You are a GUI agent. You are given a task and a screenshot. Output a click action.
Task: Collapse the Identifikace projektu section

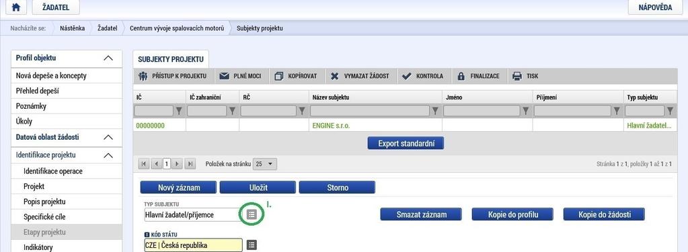[108, 155]
